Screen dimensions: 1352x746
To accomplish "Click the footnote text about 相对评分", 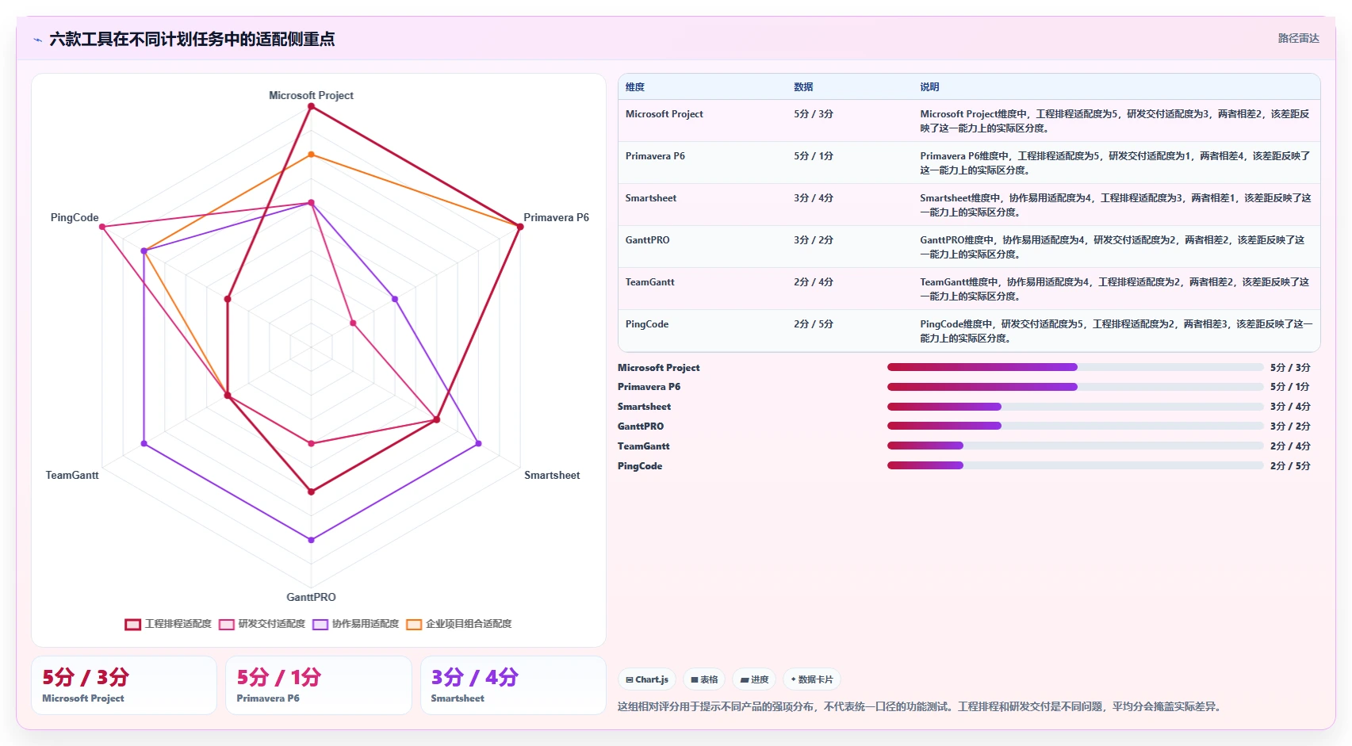I will [x=921, y=706].
